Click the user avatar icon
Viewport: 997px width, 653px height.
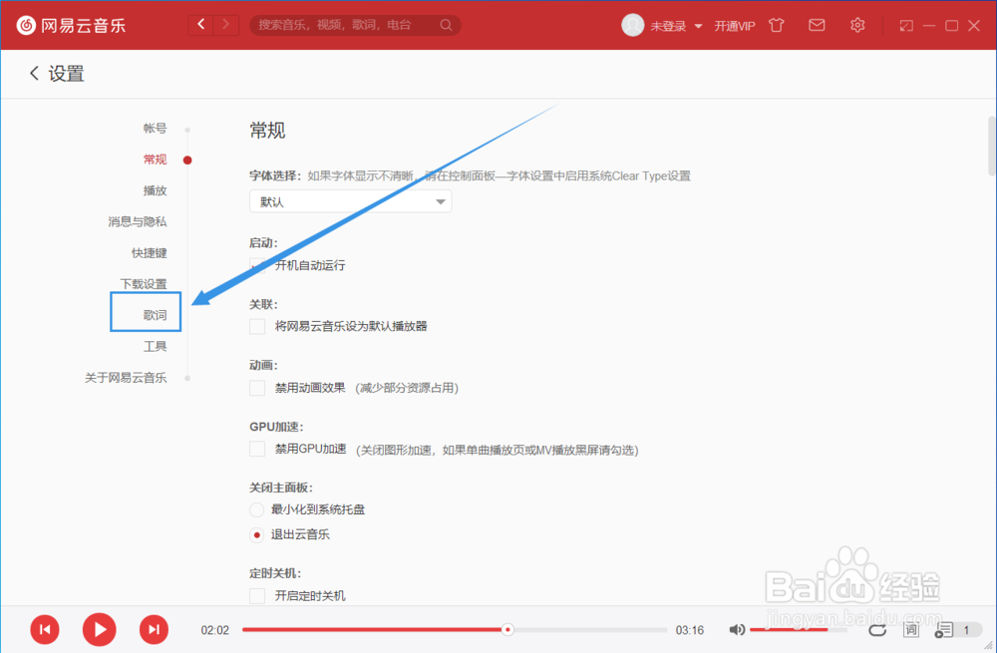(x=633, y=26)
